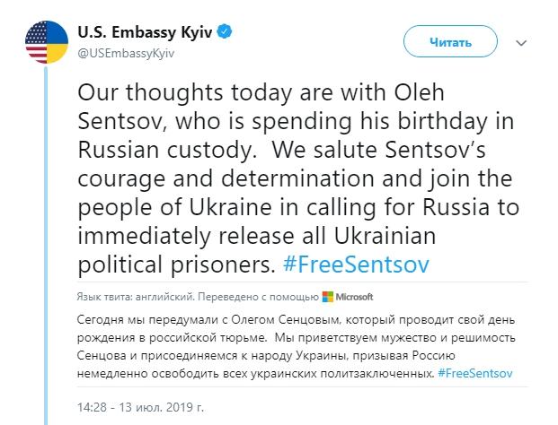Click the Microsoft translator name
Image resolution: width=558 pixels, height=425 pixels.
(356, 297)
